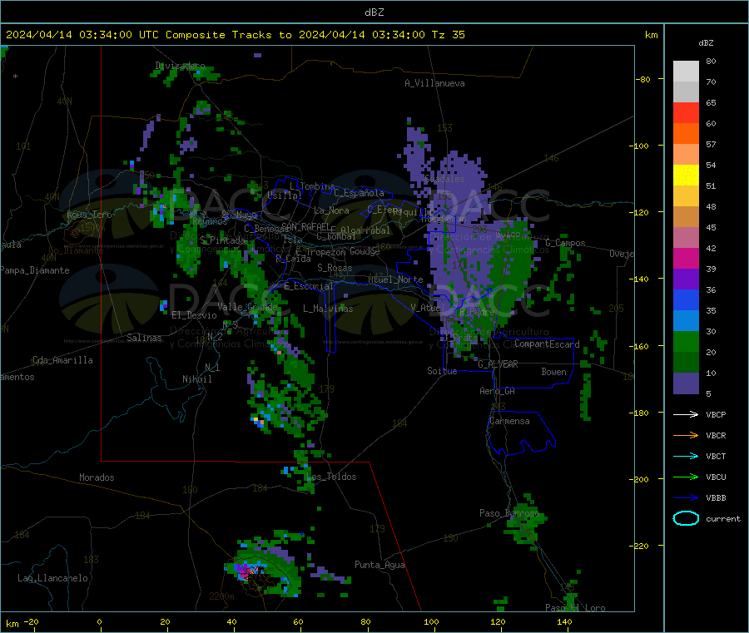Viewport: 749px width, 633px height.
Task: Click the 'G_ALVEAR' map label
Action: (x=498, y=364)
